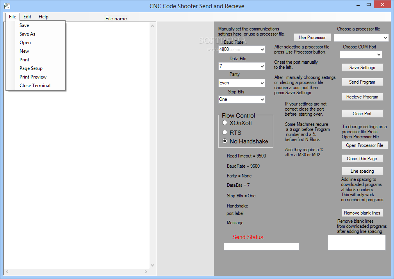Click the horizontal scrollbar right arrow
Viewport: 394px width, 279px height.
point(146,272)
